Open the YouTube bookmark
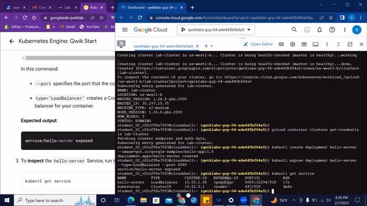Image resolution: width=367 pixels, height=206 pixels. (x=89, y=27)
